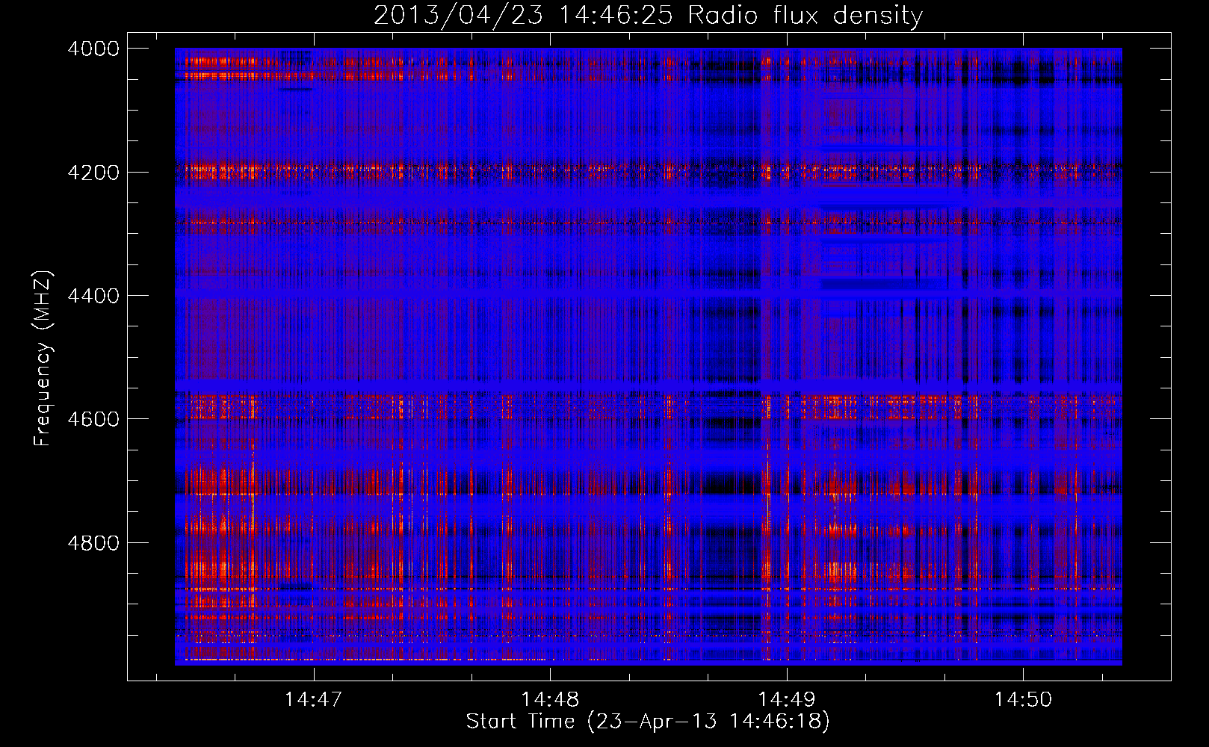Select the 14:48 time tick label
1209x747 pixels.
pos(550,699)
